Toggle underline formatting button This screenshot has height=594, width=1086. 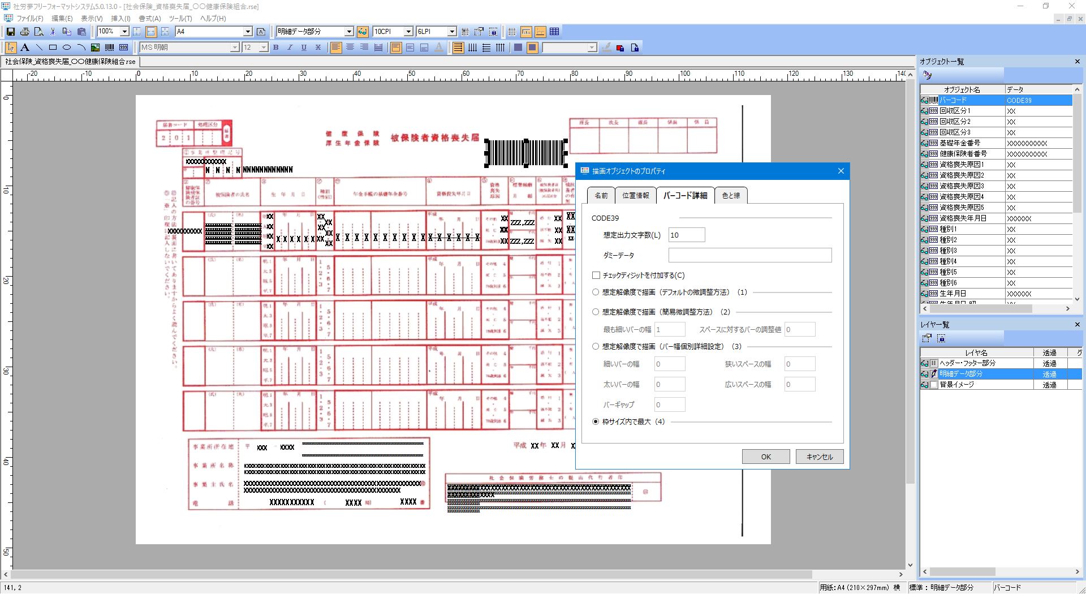click(304, 48)
